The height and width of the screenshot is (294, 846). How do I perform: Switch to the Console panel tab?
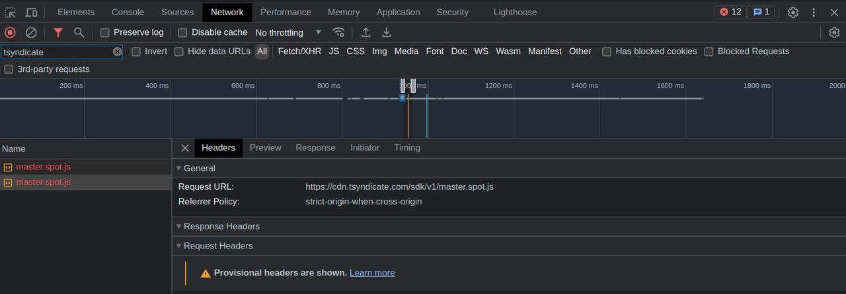click(x=128, y=12)
